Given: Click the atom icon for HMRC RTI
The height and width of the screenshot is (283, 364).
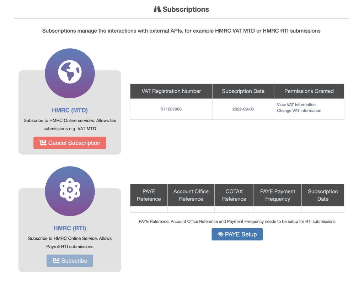Looking at the screenshot, I should click(70, 191).
